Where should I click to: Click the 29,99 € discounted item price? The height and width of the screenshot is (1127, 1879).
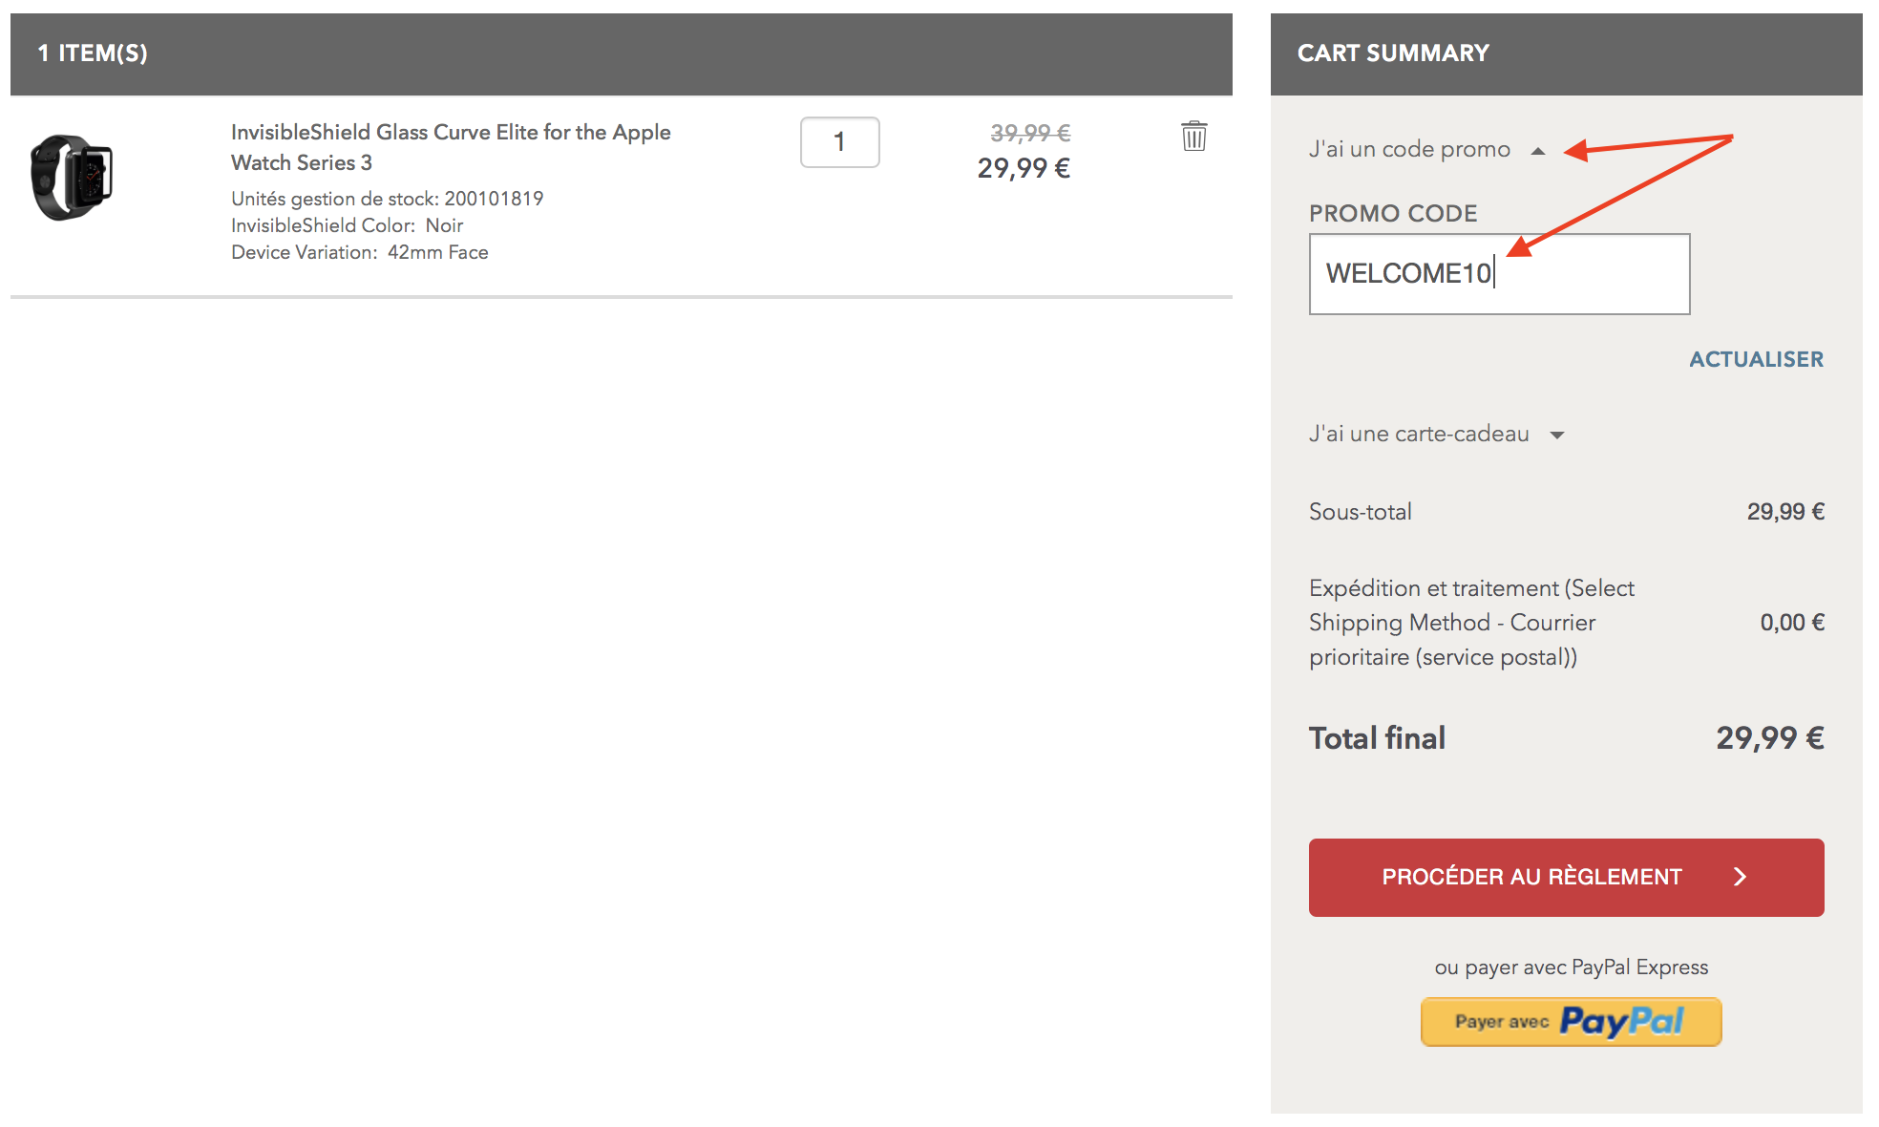1024,168
